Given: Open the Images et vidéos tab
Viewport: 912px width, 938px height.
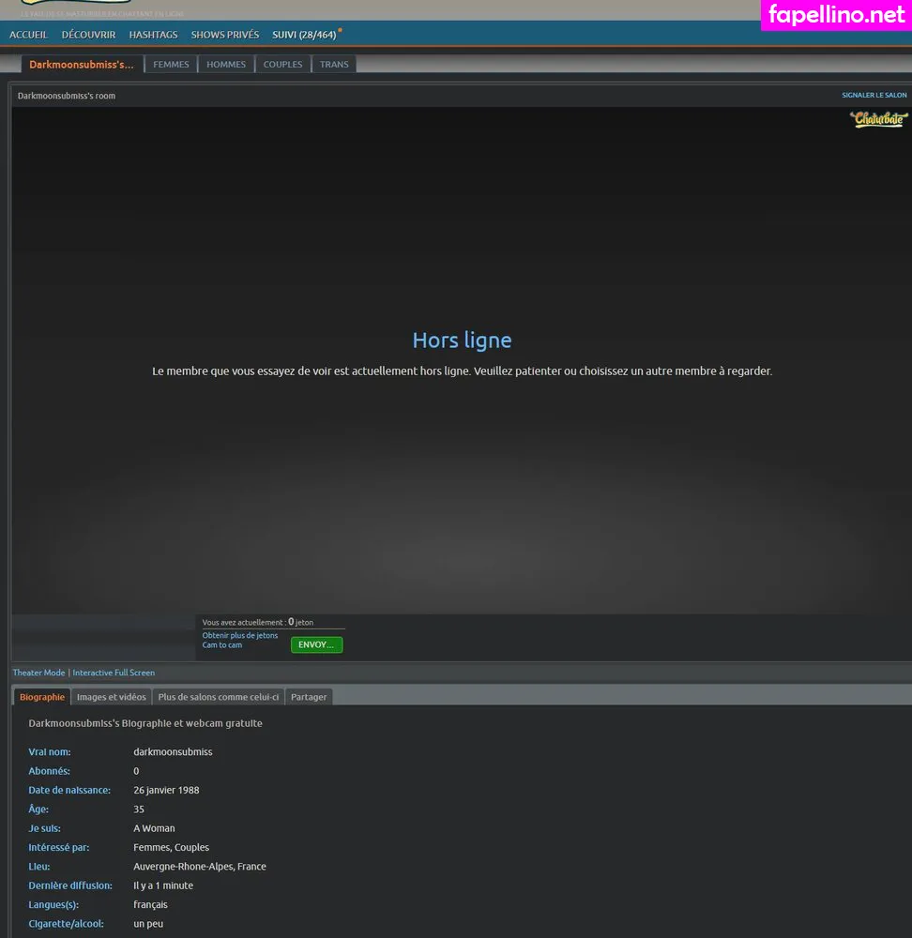Looking at the screenshot, I should point(111,697).
